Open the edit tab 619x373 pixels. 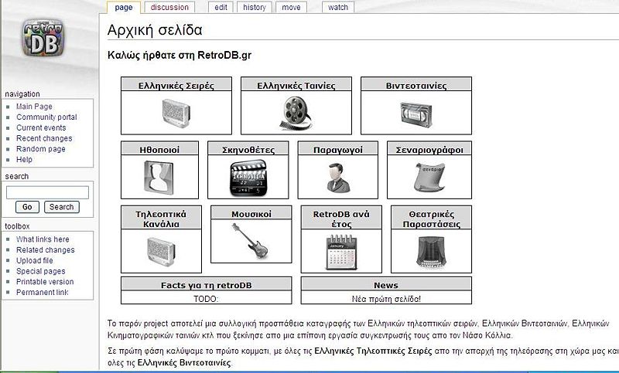(221, 8)
